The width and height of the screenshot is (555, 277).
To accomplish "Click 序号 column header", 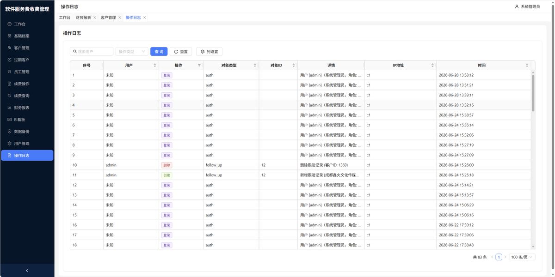I will [x=86, y=66].
